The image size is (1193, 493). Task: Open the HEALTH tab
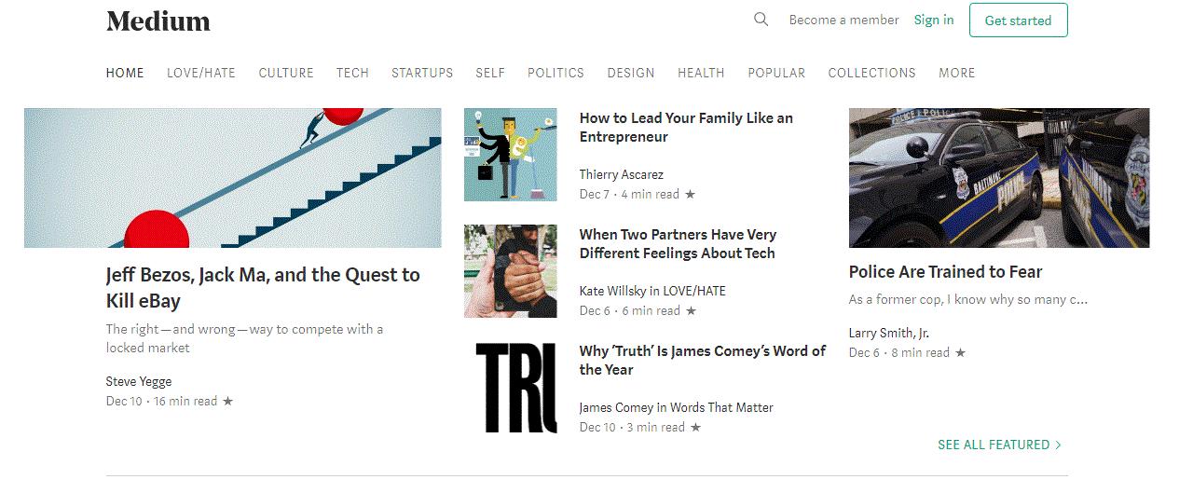(x=701, y=73)
